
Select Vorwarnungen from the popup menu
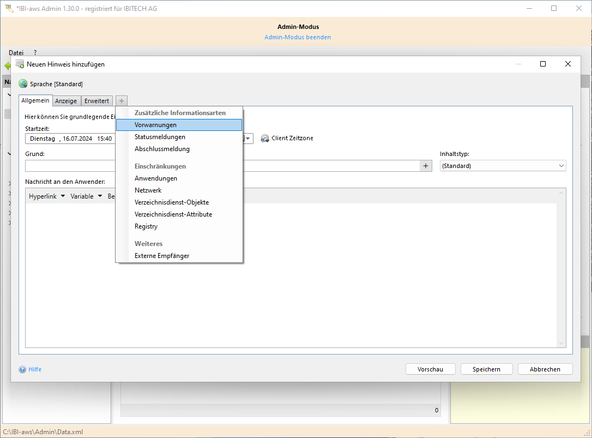click(x=155, y=125)
